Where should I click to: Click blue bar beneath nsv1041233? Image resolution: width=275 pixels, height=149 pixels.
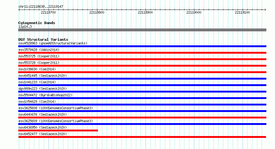click(142, 85)
